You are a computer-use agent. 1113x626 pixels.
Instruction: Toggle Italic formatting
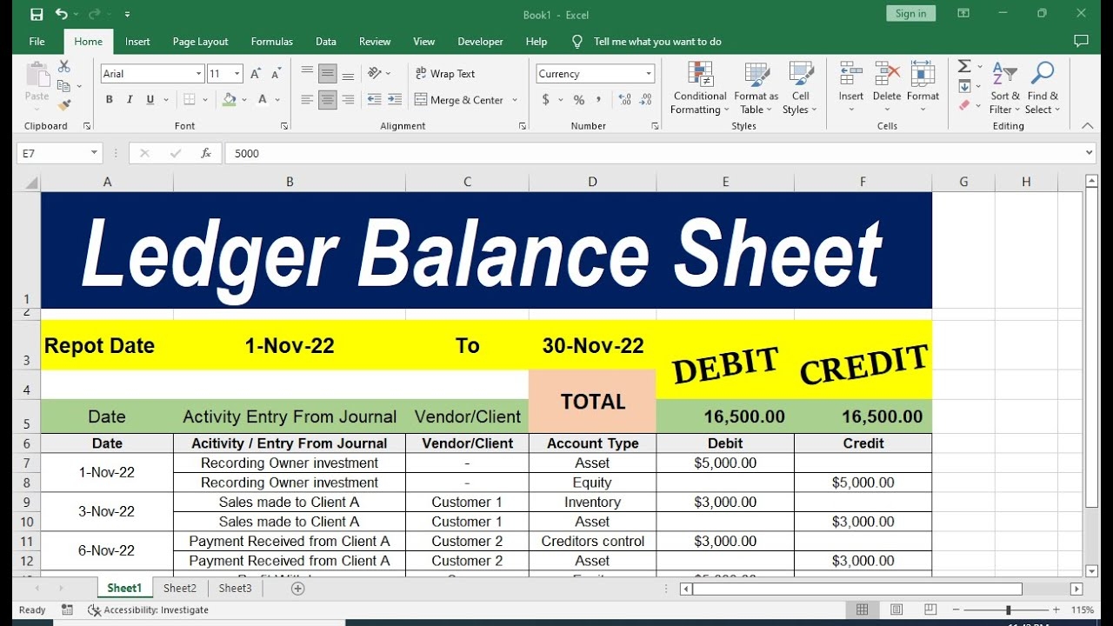coord(130,100)
